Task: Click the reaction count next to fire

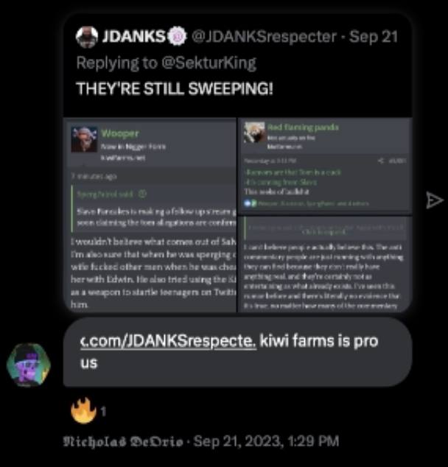Action: (103, 412)
